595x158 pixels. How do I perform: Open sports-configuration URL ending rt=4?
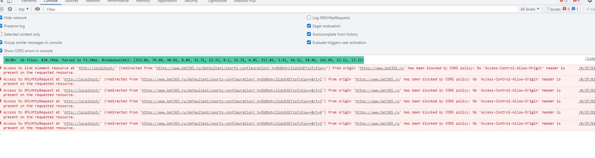[232, 112]
